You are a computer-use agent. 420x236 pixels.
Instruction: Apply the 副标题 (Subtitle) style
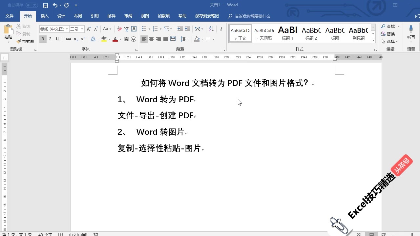[x=358, y=33]
